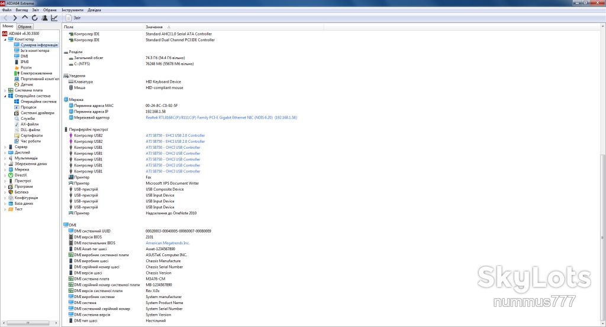Open the Обране menu in the menu bar
Image resolution: width=606 pixels, height=327 pixels.
click(x=50, y=10)
